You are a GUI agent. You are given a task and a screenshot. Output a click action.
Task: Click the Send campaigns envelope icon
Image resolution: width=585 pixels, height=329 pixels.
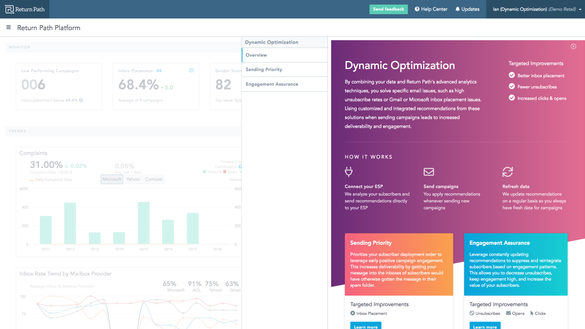428,172
